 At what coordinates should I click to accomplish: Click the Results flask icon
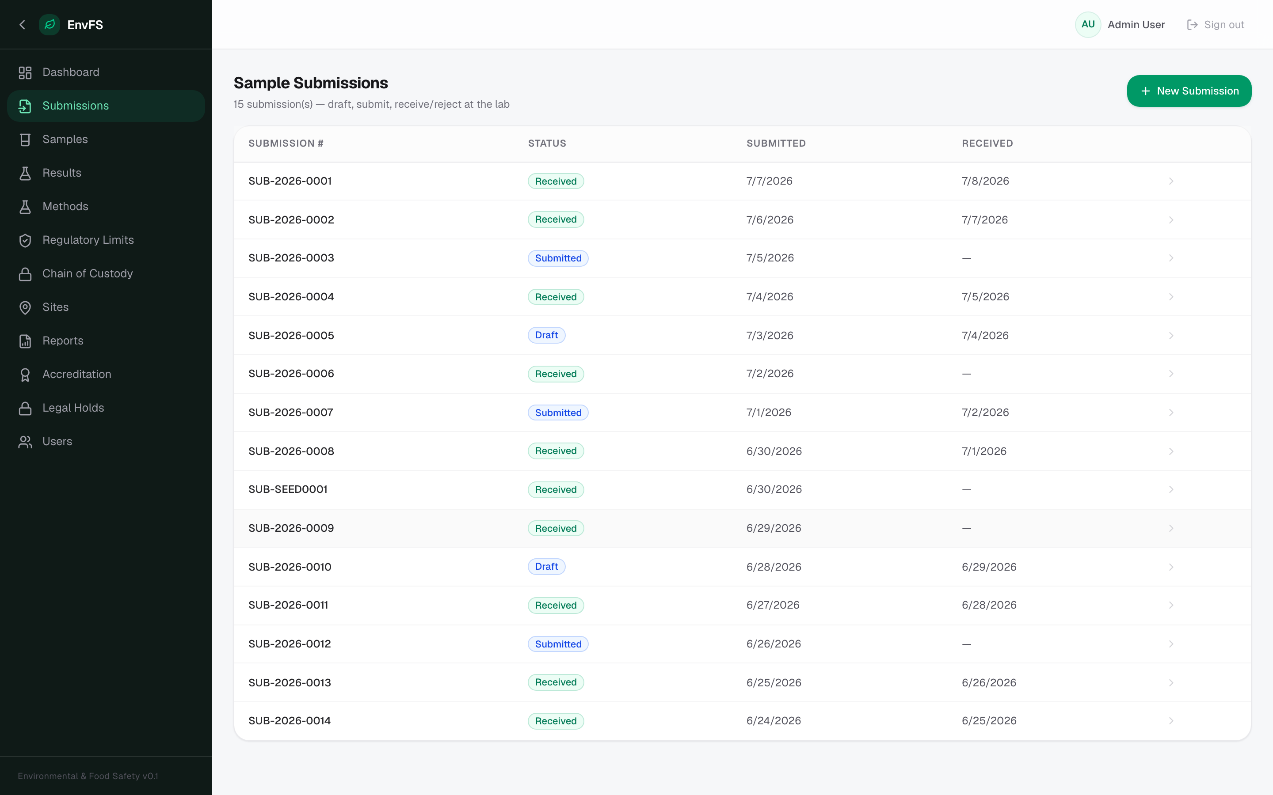coord(25,174)
